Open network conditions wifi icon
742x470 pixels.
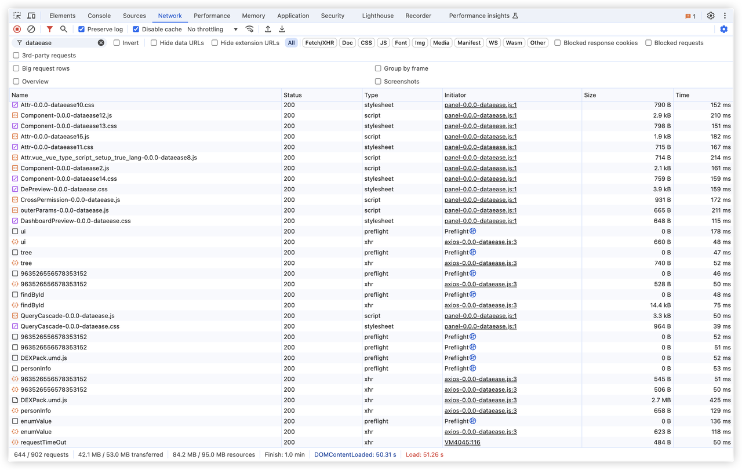(249, 29)
